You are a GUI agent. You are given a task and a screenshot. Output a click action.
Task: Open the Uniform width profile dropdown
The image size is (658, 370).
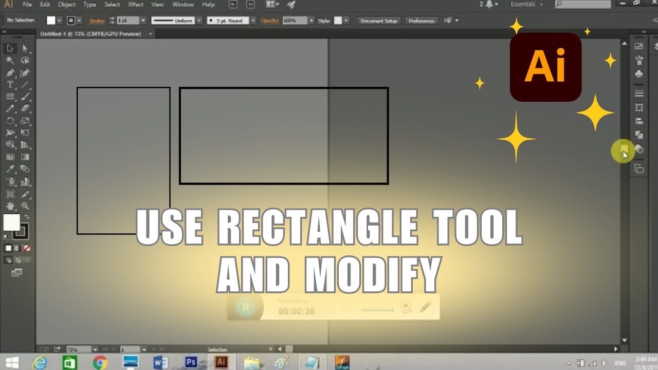[199, 21]
